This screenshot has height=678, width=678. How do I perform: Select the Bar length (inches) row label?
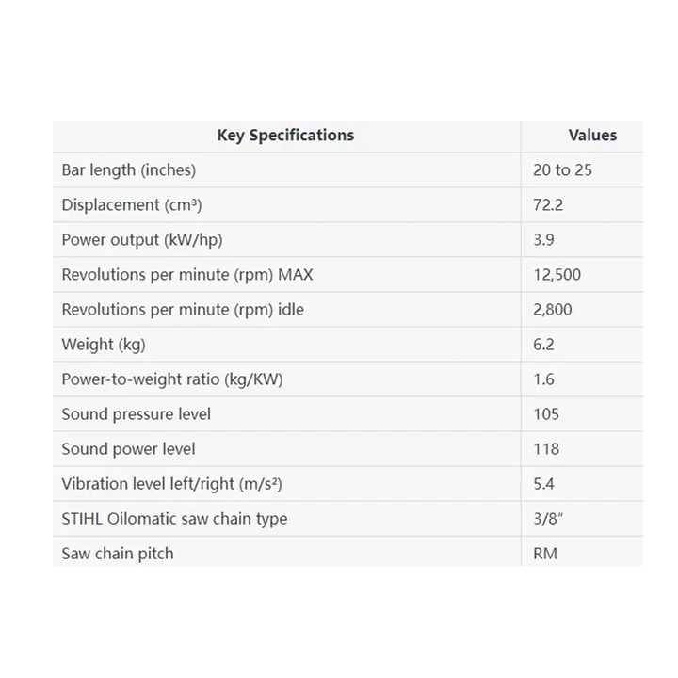pyautogui.click(x=129, y=170)
